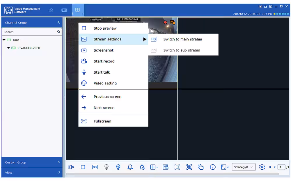Open the fullscreen preview icon in the toolbar
This screenshot has height=181, width=291.
tap(177, 167)
